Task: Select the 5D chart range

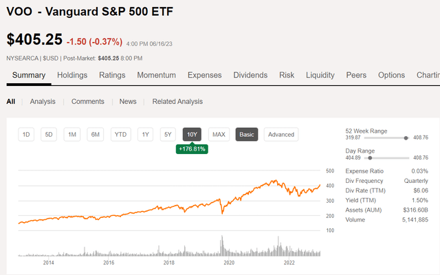Action: pos(49,135)
